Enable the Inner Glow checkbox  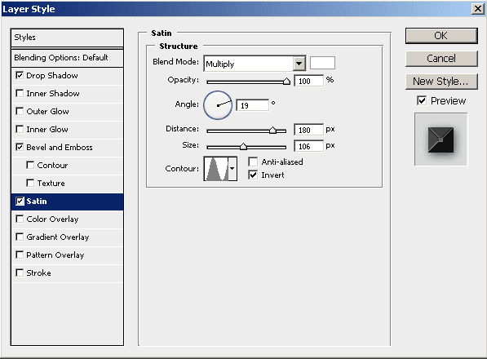pos(20,129)
